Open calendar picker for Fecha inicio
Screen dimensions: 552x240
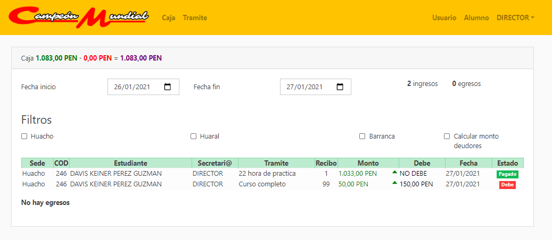tap(168, 87)
